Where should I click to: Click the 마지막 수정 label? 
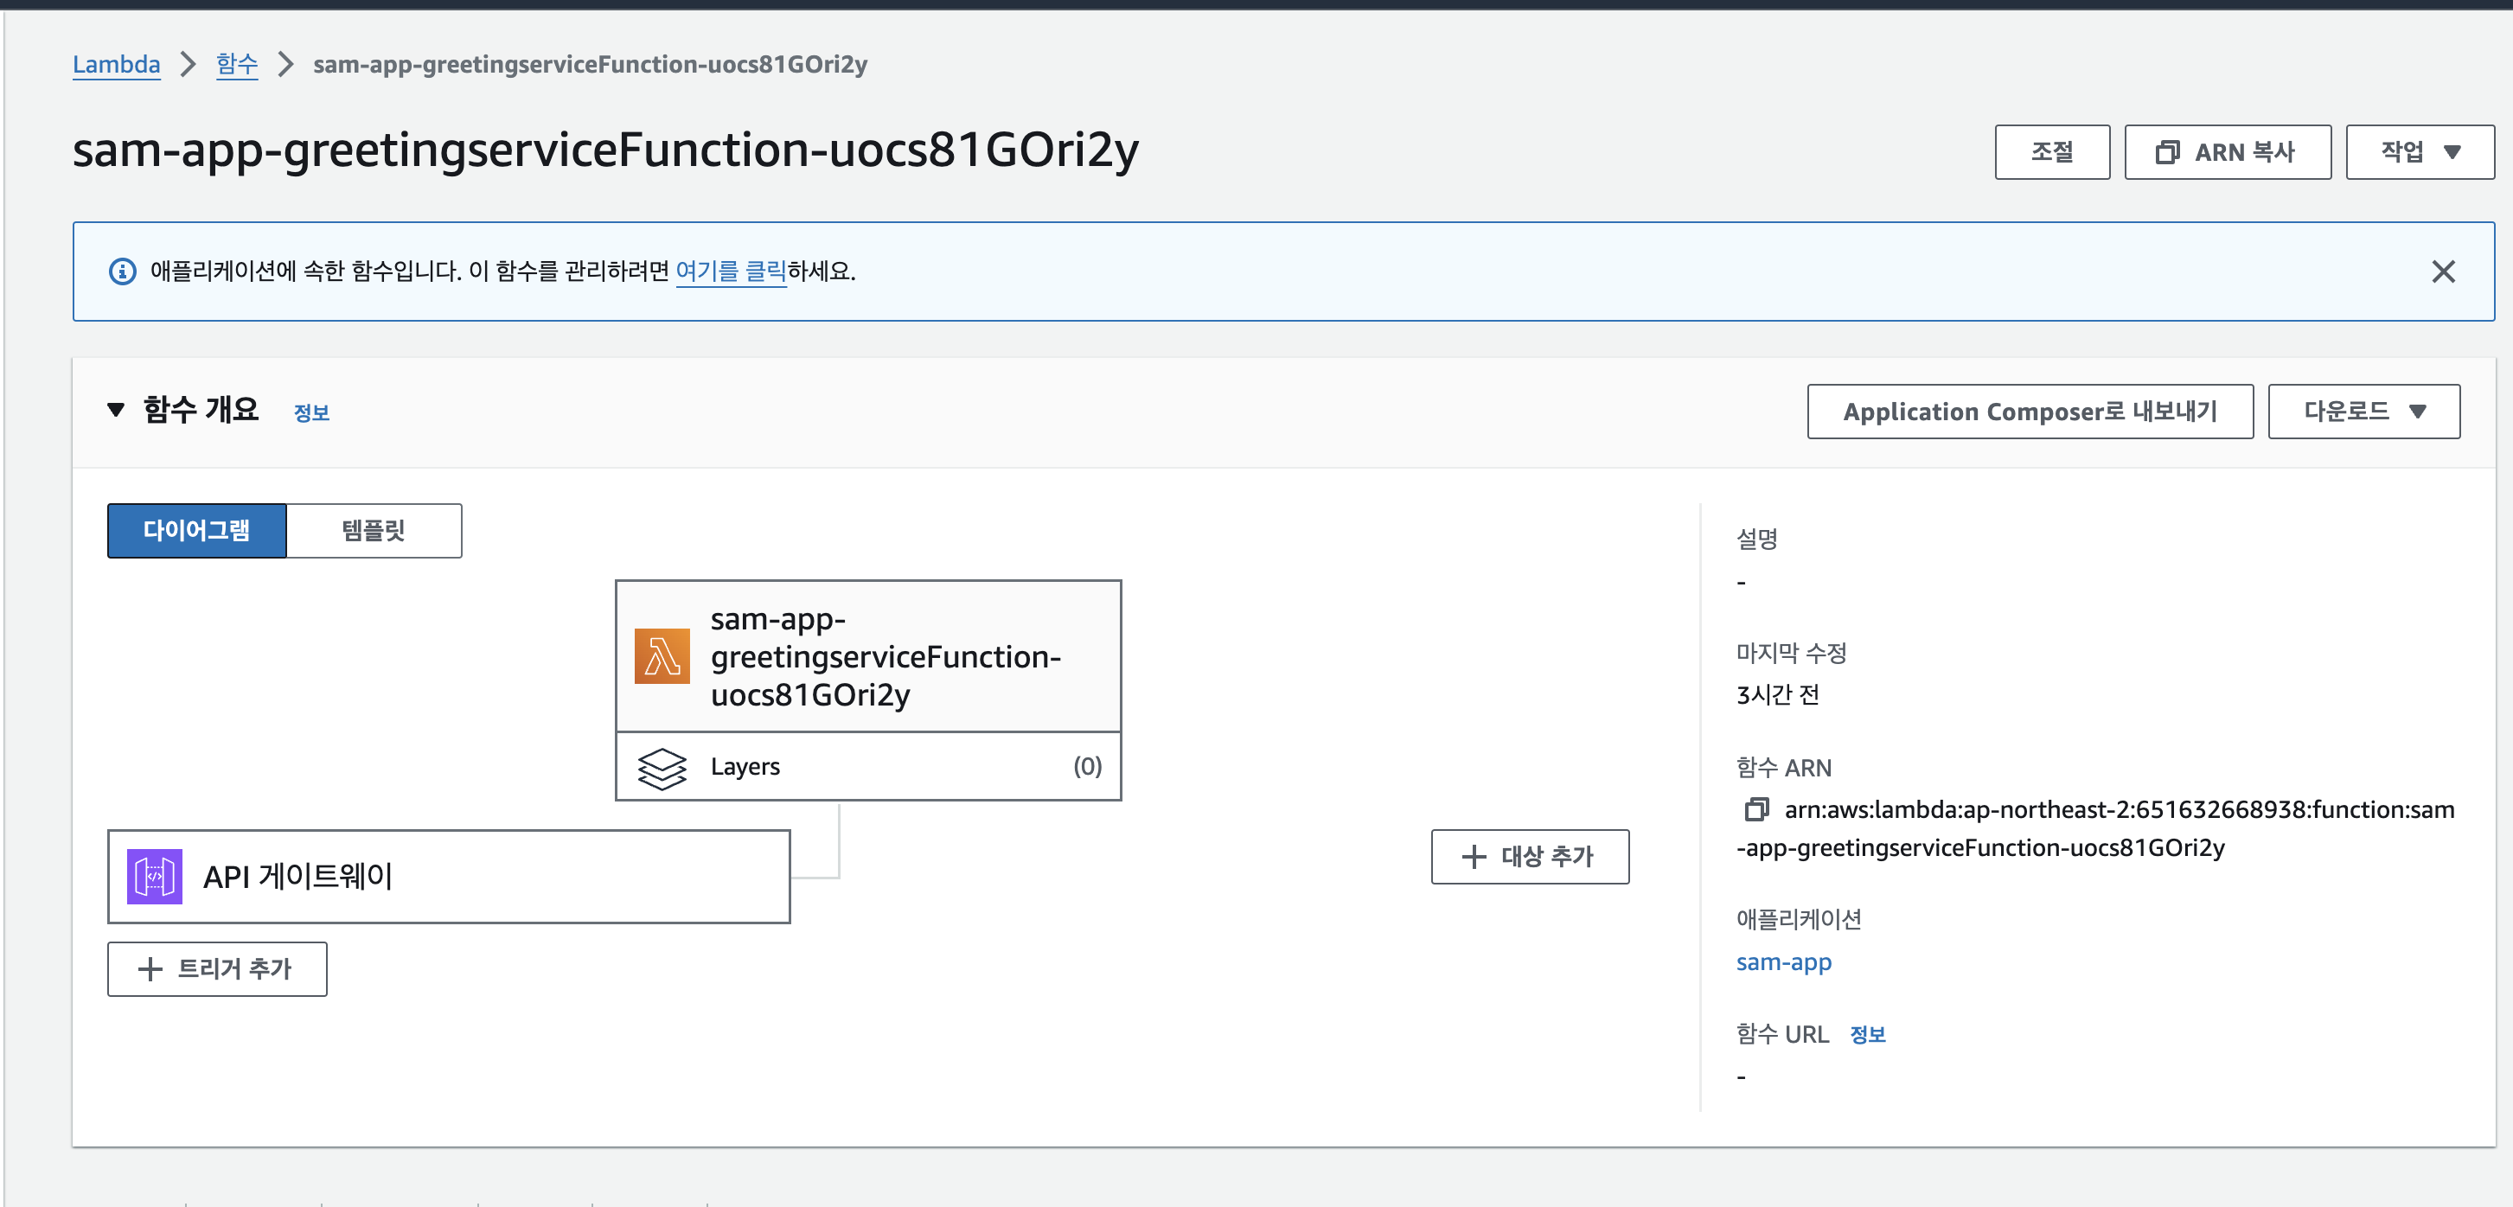(1791, 653)
